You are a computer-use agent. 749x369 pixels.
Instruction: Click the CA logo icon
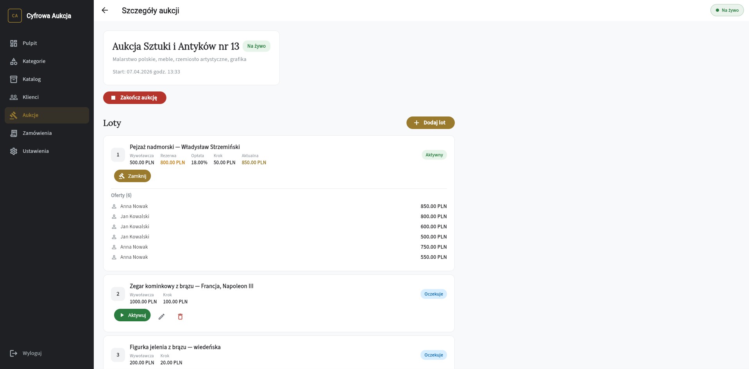coord(15,16)
